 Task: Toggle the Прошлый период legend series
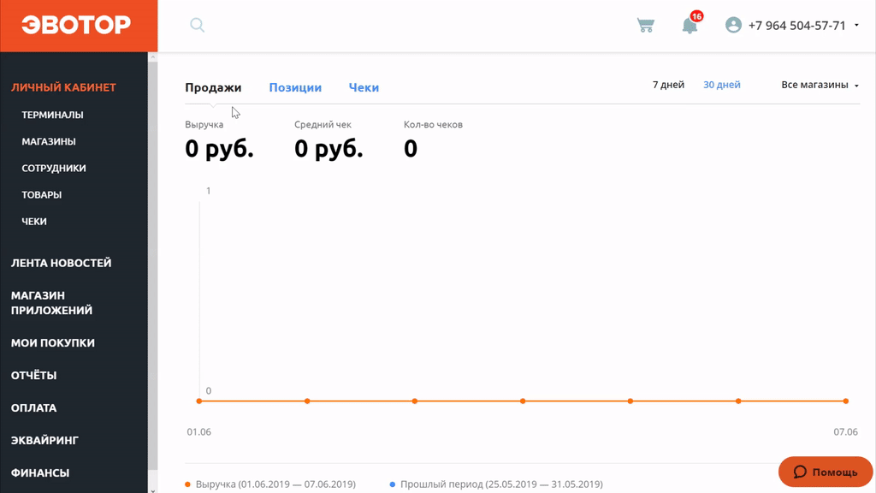click(496, 484)
